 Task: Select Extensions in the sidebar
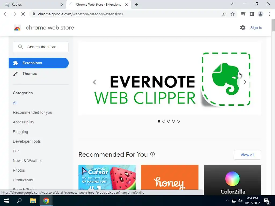[39, 63]
